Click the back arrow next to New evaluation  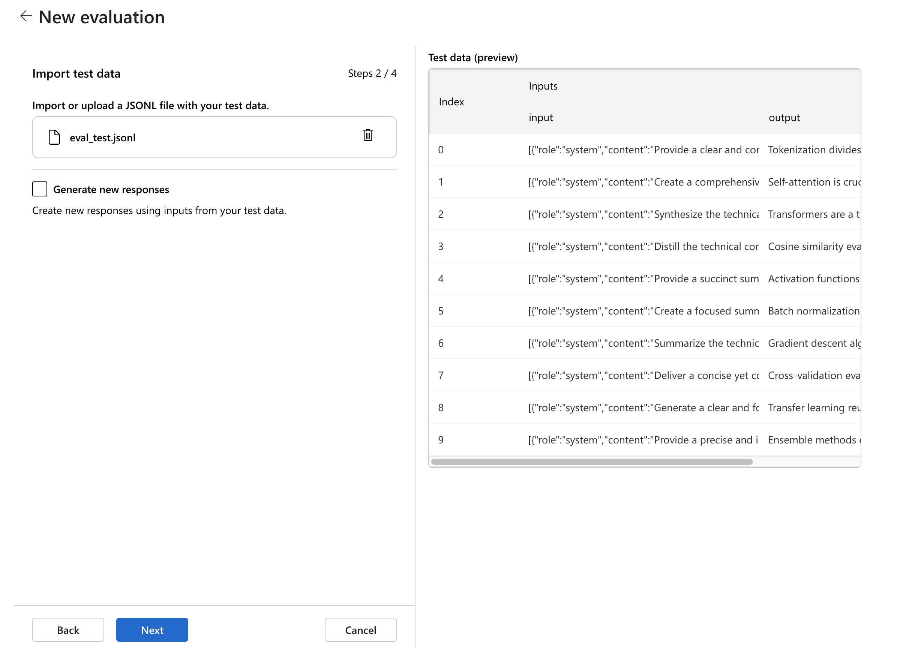pos(26,16)
